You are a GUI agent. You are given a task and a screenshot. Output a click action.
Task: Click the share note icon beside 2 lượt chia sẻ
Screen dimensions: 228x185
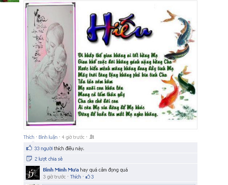[29, 158]
